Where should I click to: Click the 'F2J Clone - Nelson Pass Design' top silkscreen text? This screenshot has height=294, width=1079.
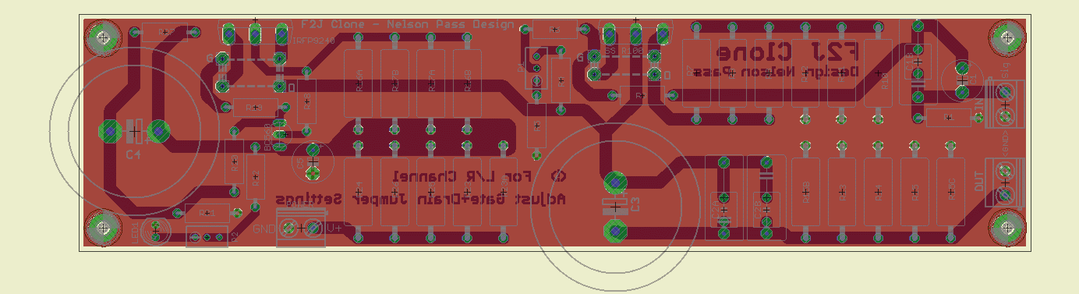pyautogui.click(x=408, y=25)
